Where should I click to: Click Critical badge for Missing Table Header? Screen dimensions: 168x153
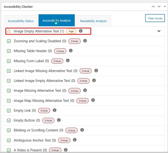(60, 51)
